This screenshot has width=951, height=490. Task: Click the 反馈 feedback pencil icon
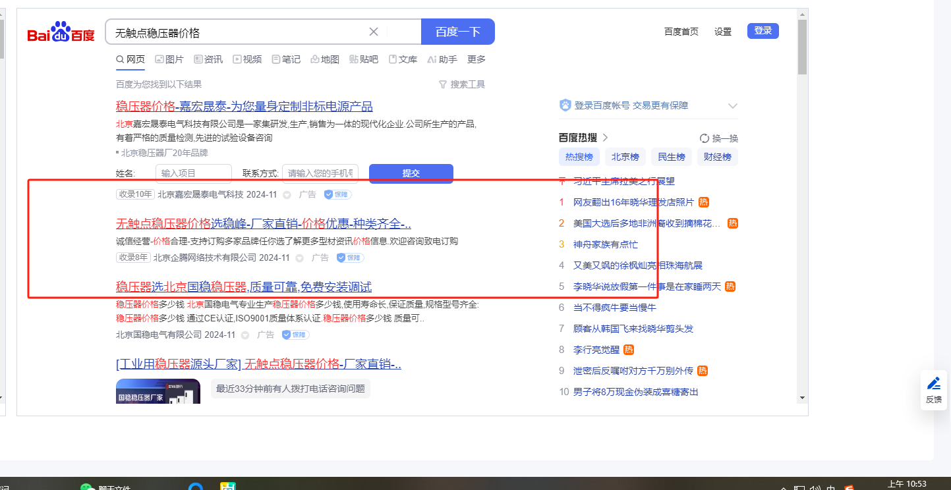933,383
